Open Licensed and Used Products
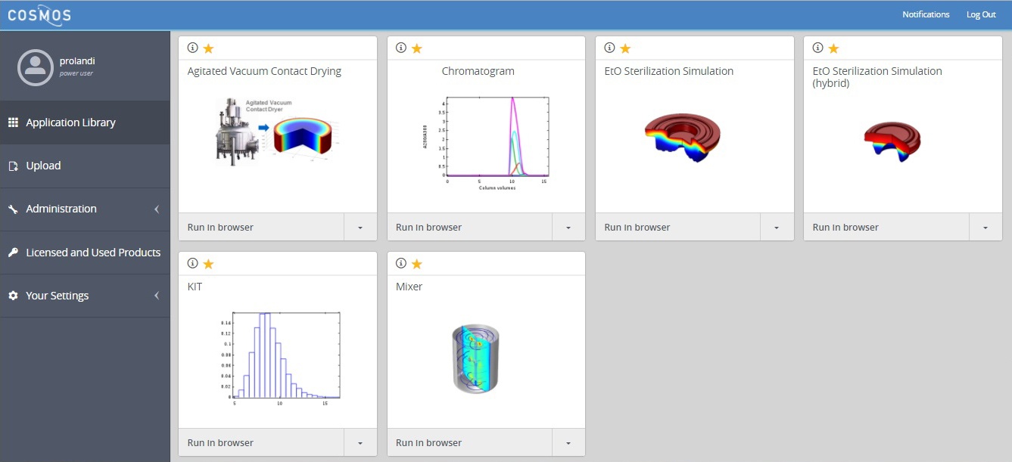 85,253
